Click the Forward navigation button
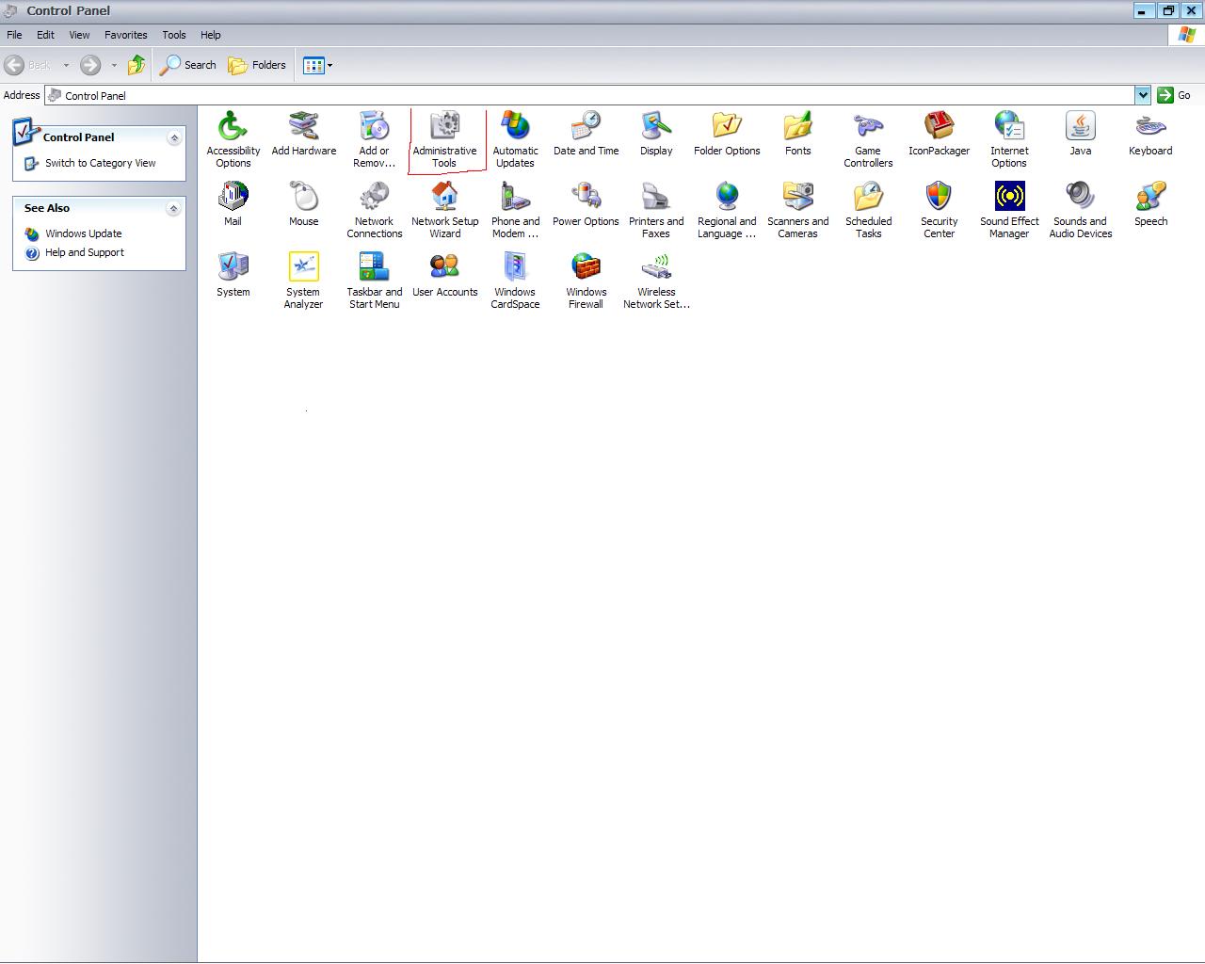The height and width of the screenshot is (964, 1205). 90,65
